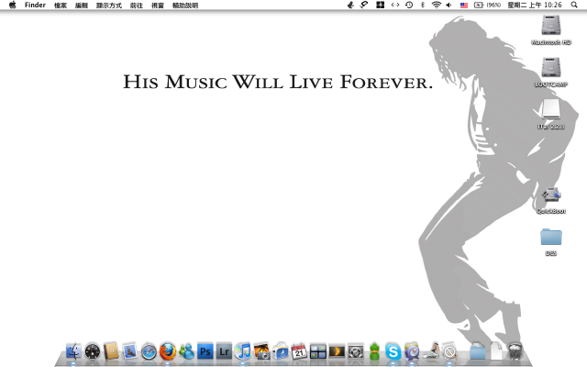This screenshot has width=587, height=367.
Task: Click the menu bar clock 10:26
Action: click(535, 5)
